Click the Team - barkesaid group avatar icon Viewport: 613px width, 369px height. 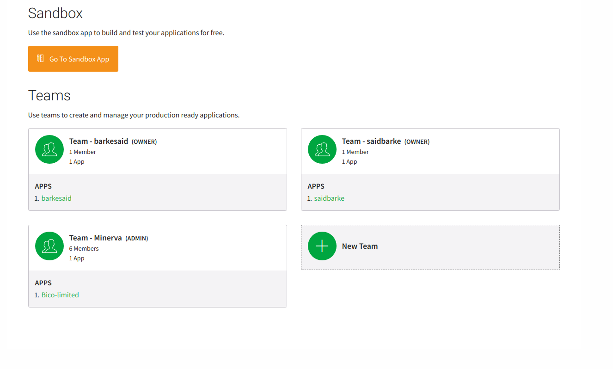coord(49,149)
